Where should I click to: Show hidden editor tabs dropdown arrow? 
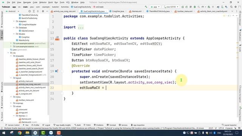click(232, 11)
